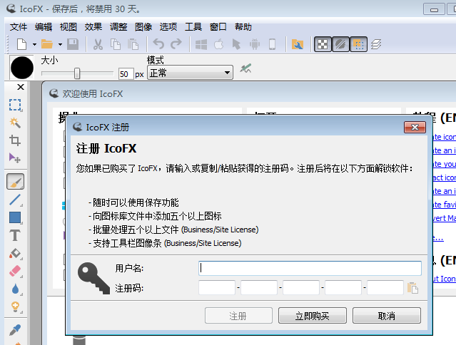Click the cursor creation toolbar icon

236,44
